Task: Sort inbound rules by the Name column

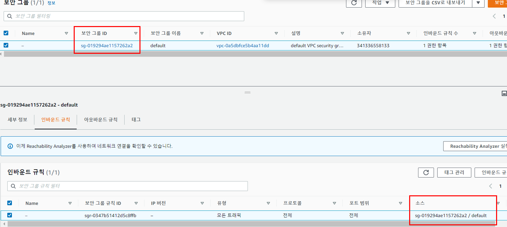Action: (70, 203)
